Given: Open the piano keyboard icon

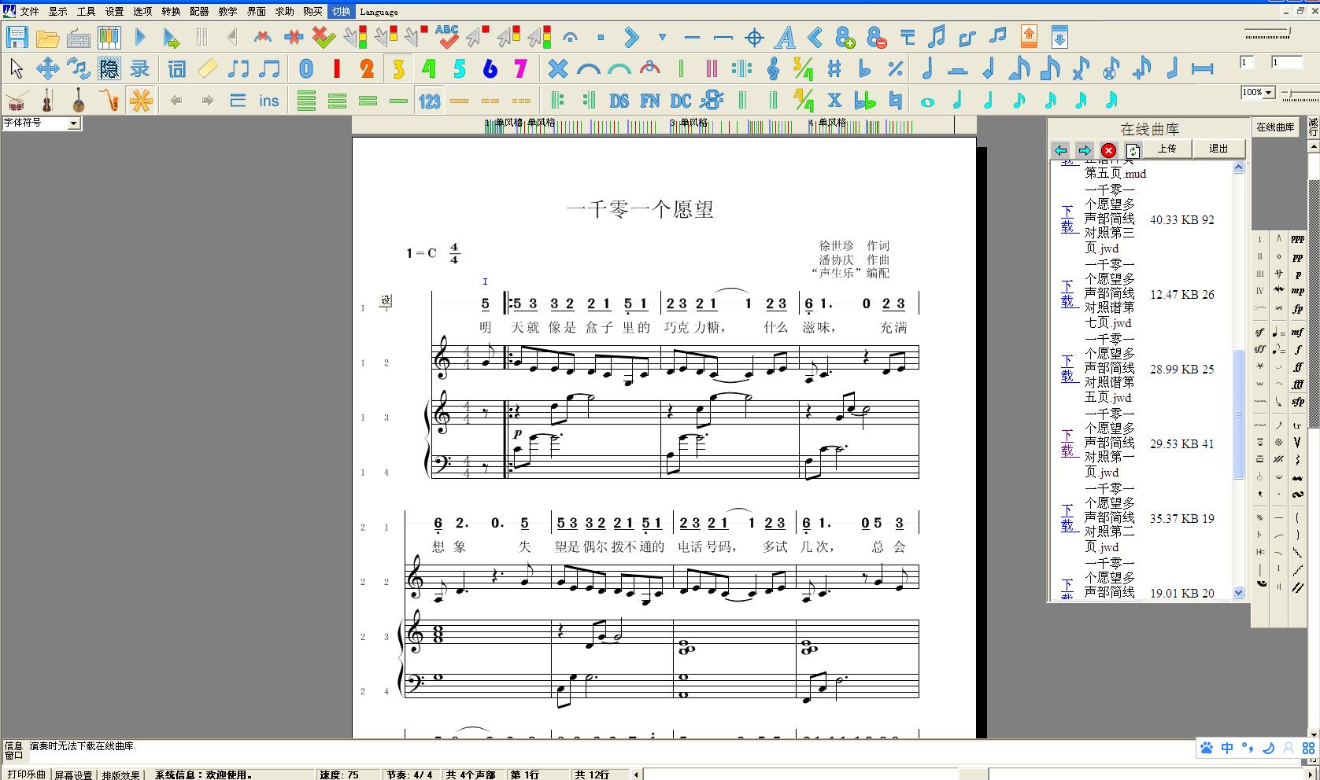Looking at the screenshot, I should pyautogui.click(x=109, y=37).
